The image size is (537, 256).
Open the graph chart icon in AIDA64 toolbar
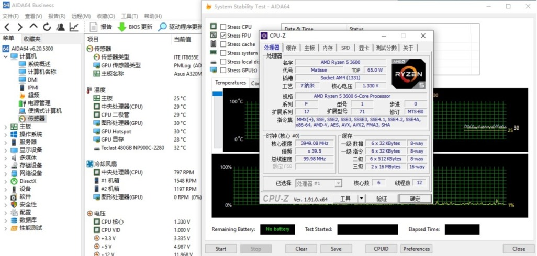(x=74, y=27)
